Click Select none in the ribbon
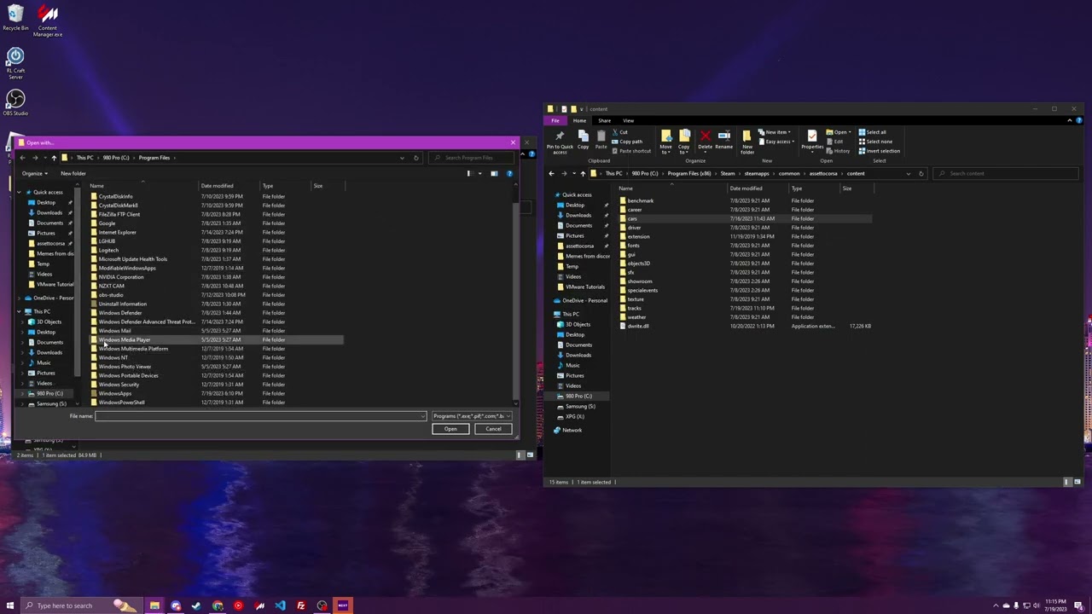The image size is (1092, 614). 874,142
